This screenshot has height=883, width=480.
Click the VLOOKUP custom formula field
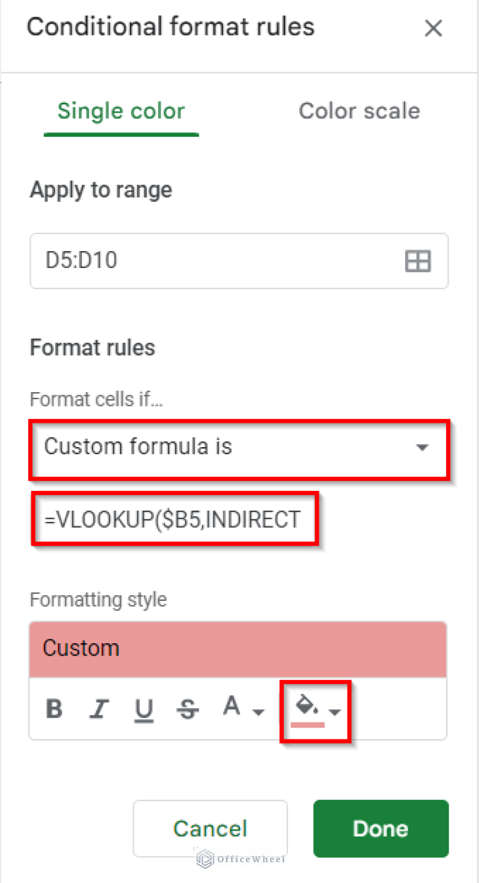(x=175, y=519)
